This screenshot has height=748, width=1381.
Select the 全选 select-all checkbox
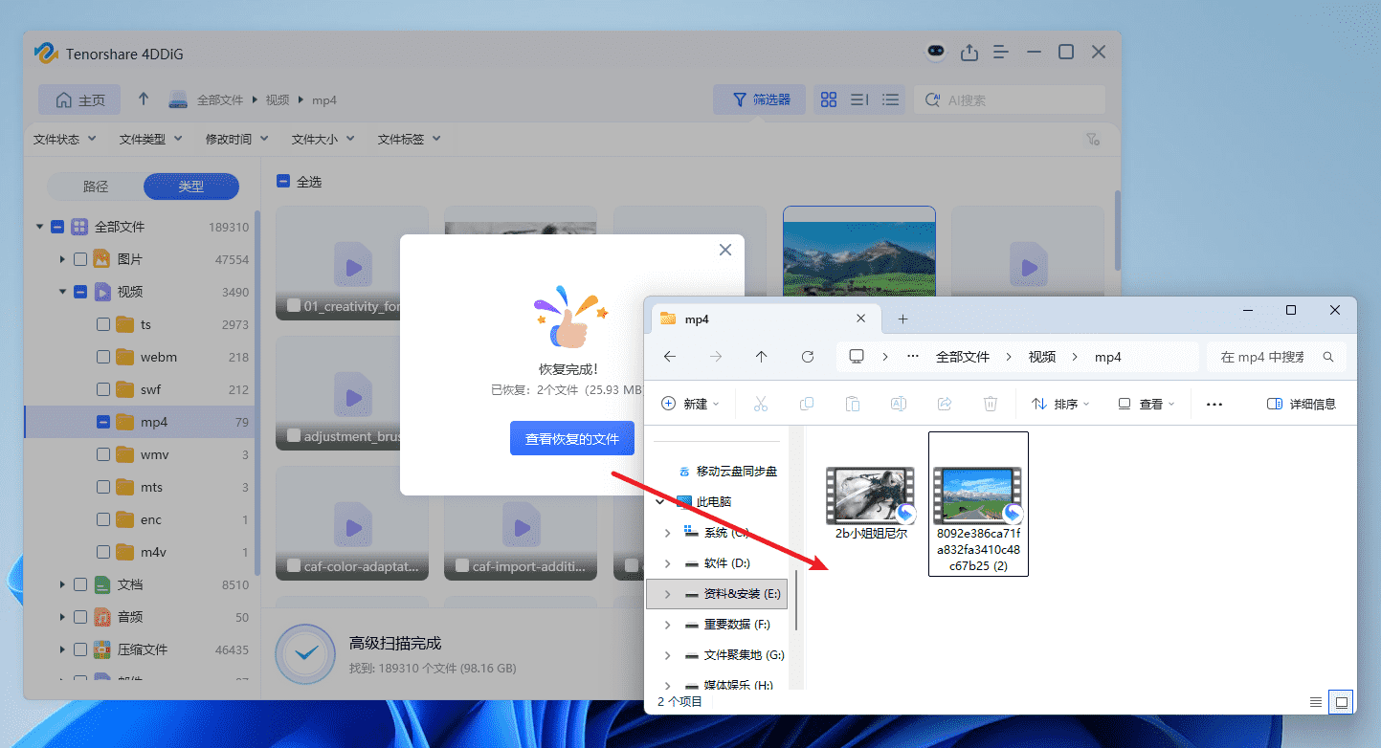click(x=281, y=180)
